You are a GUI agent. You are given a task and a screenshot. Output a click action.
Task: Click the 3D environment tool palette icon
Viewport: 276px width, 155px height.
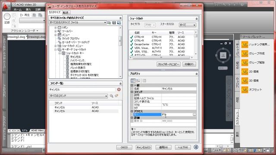(245, 81)
